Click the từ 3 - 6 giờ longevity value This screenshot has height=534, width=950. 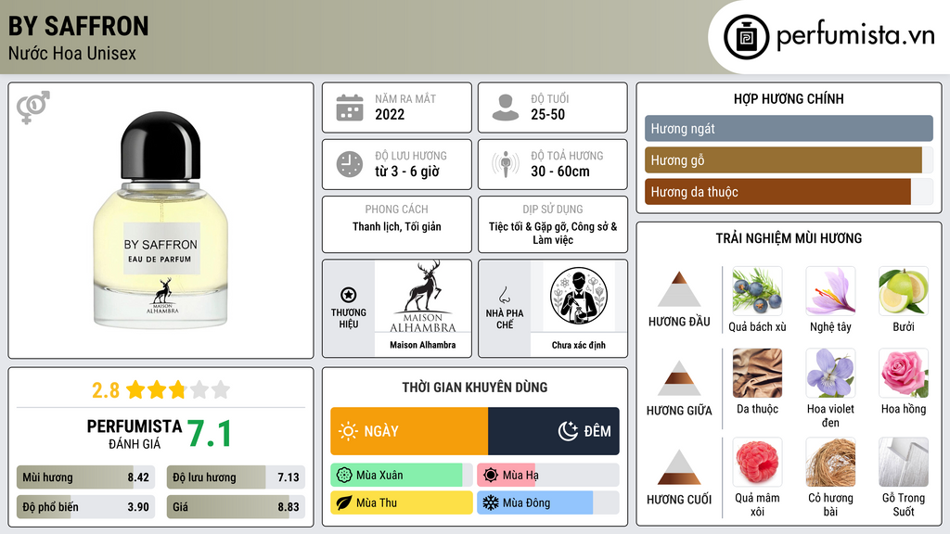point(407,172)
